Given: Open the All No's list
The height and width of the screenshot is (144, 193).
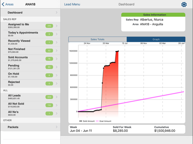Looking at the screenshot, I should [30, 113].
